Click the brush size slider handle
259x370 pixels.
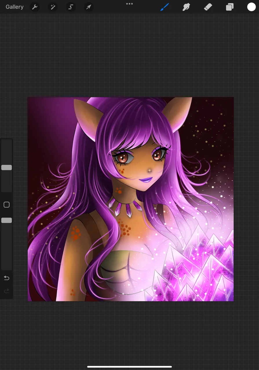tap(6, 167)
